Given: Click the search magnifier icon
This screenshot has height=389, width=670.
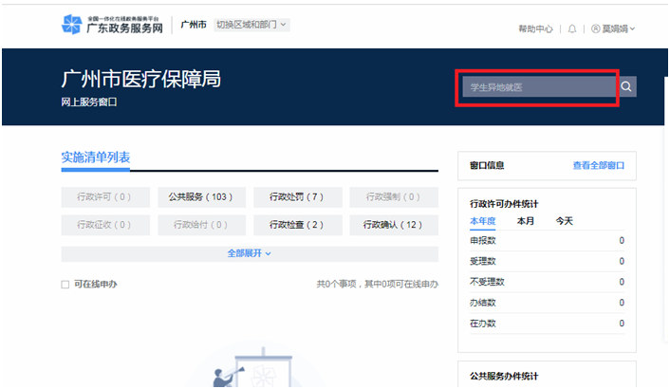Looking at the screenshot, I should point(626,87).
